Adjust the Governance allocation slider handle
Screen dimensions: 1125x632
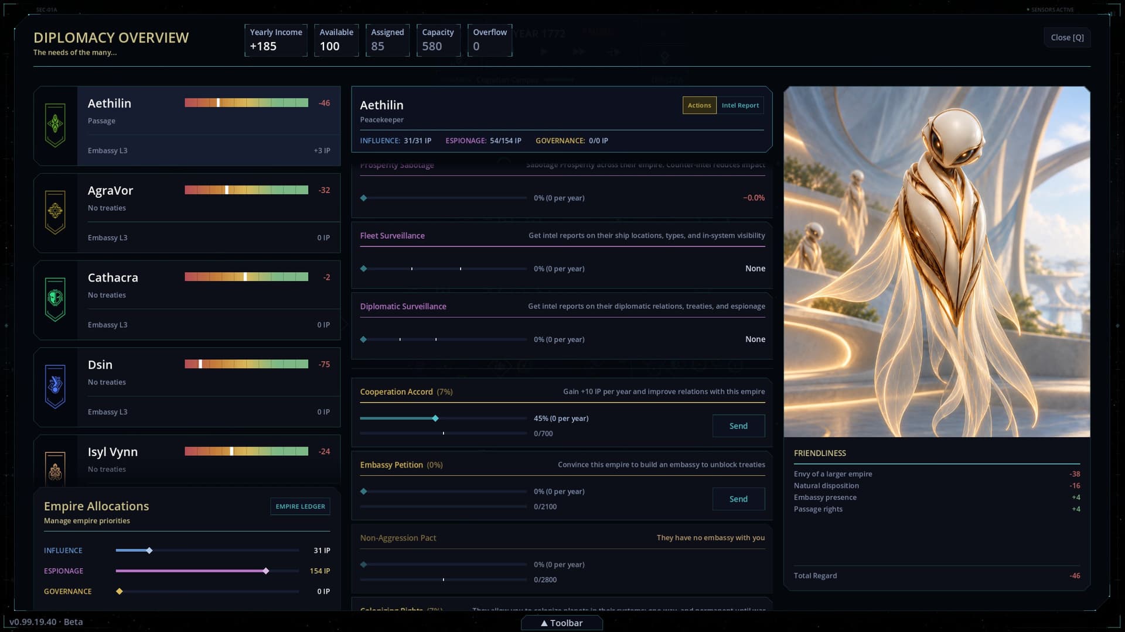[120, 592]
